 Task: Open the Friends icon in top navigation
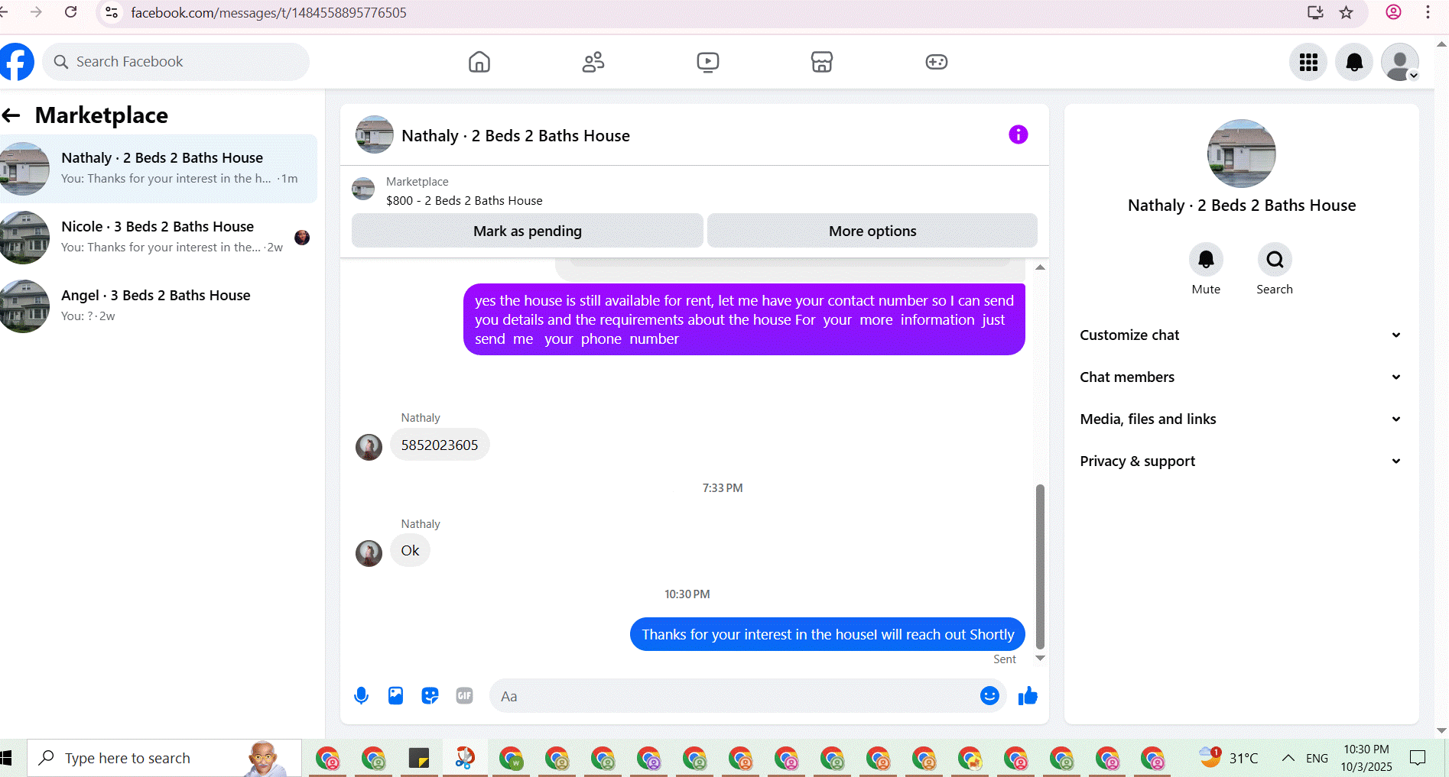593,62
